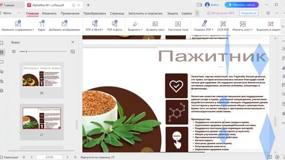Open the Примечание ribbon tab
Image resolution: width=285 pixels, height=160 pixels.
70,13
